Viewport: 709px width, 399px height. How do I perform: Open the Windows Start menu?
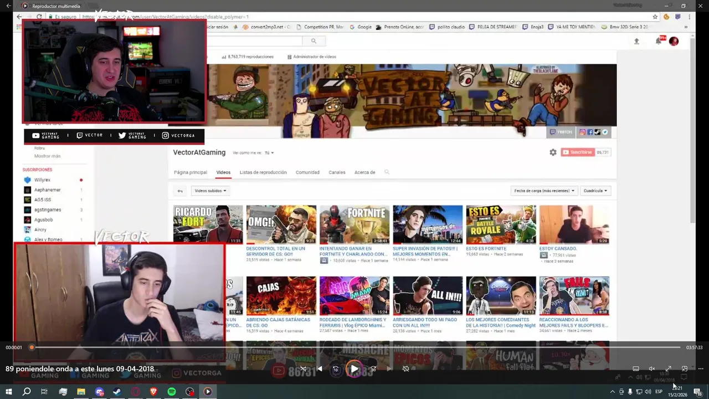[x=9, y=391]
